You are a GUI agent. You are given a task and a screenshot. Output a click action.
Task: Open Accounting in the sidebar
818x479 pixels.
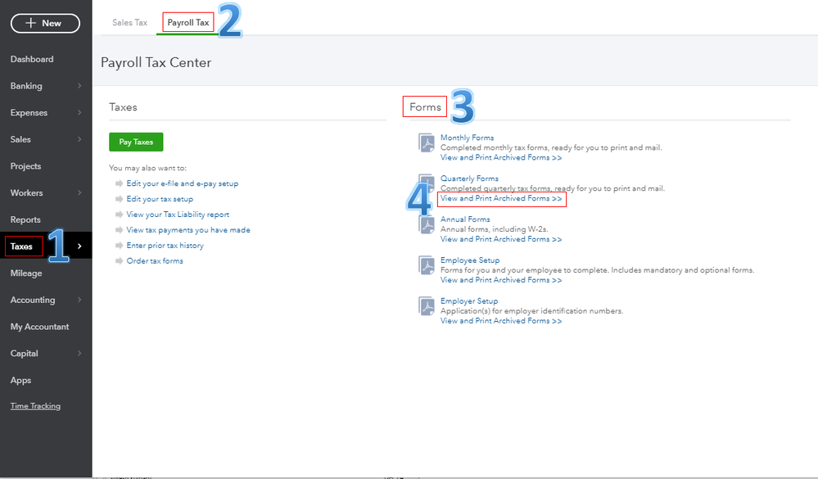point(33,300)
